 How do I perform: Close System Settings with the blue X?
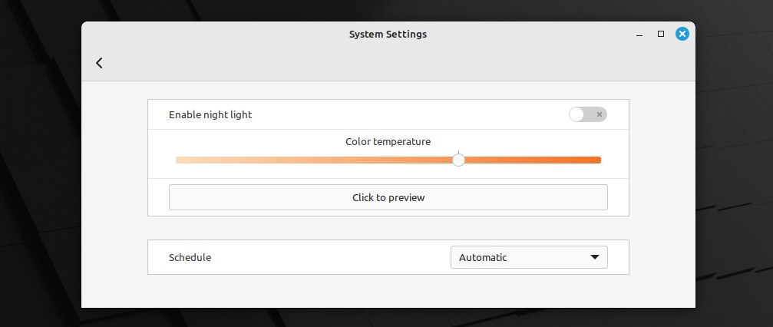(x=682, y=34)
